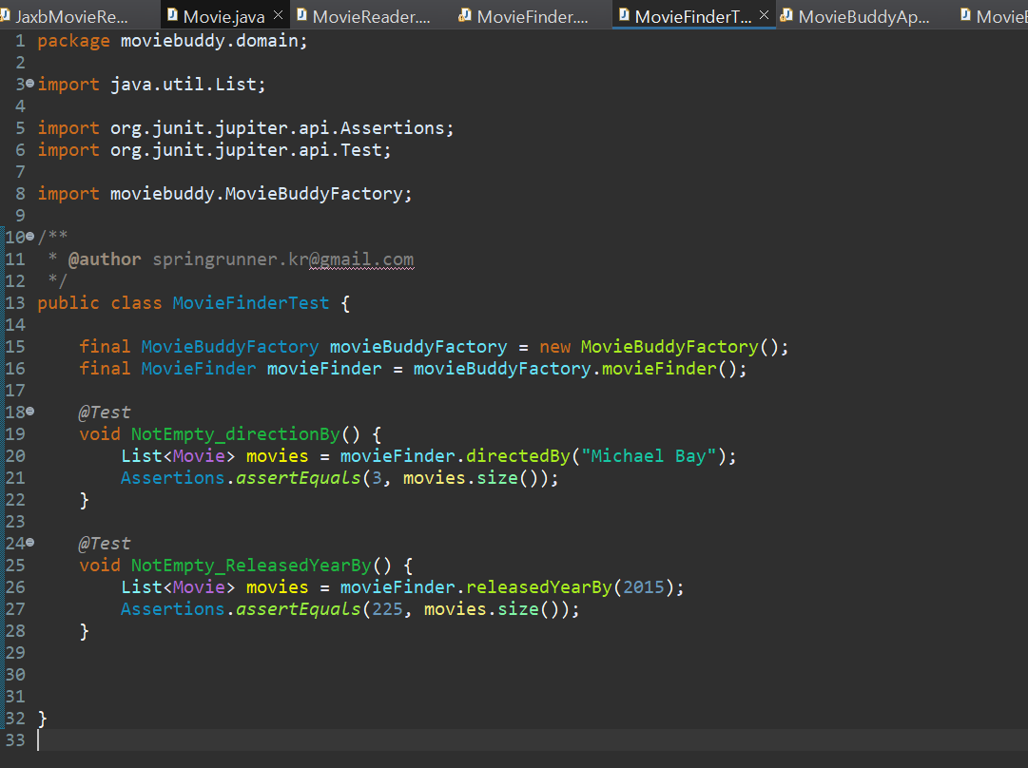Click the second @Test annotation at line 24
The height and width of the screenshot is (768, 1028).
click(105, 544)
